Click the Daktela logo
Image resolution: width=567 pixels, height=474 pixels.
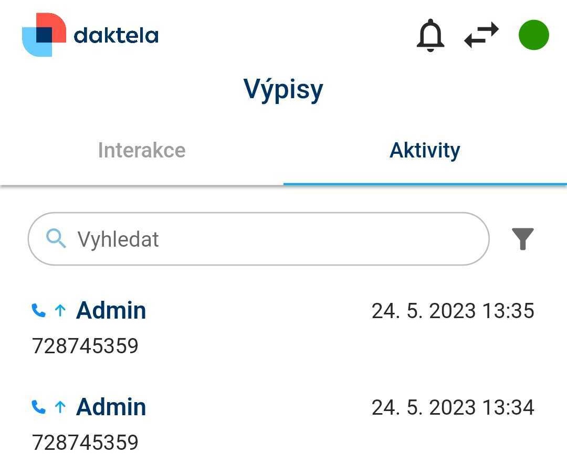click(x=90, y=35)
